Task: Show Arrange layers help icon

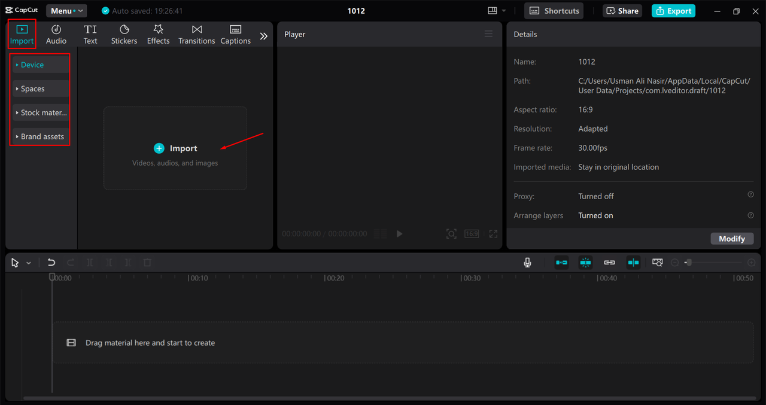Action: [750, 215]
